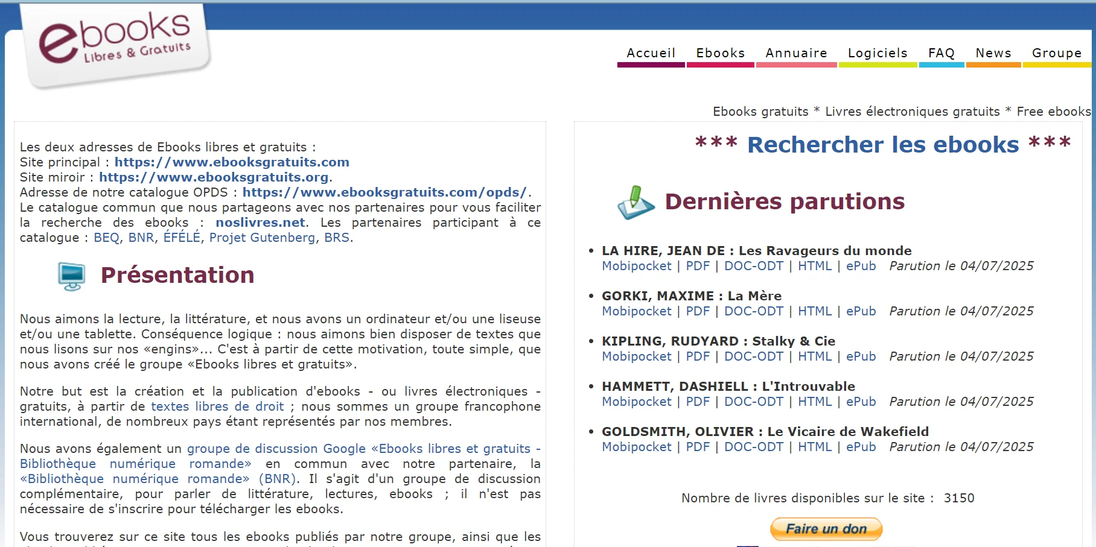The image size is (1096, 547).
Task: Open HTML version of La Mère
Action: point(815,311)
